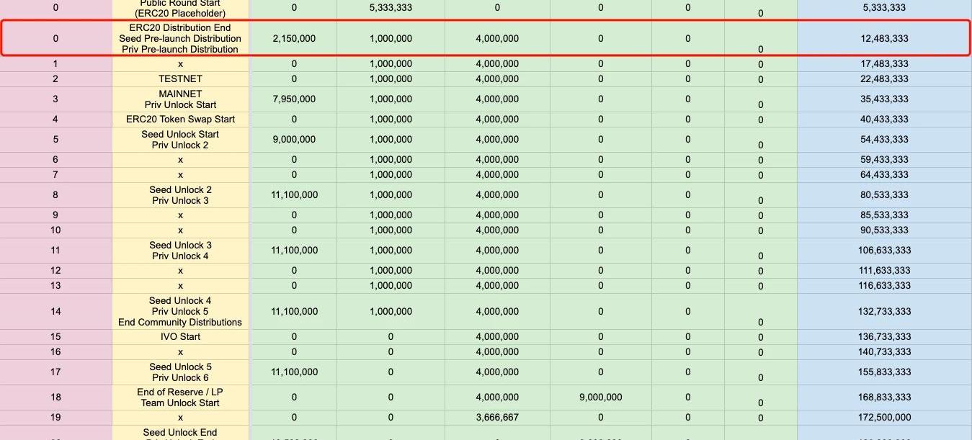
Task: Select the 'IVO Start' cell
Action: click(x=180, y=336)
